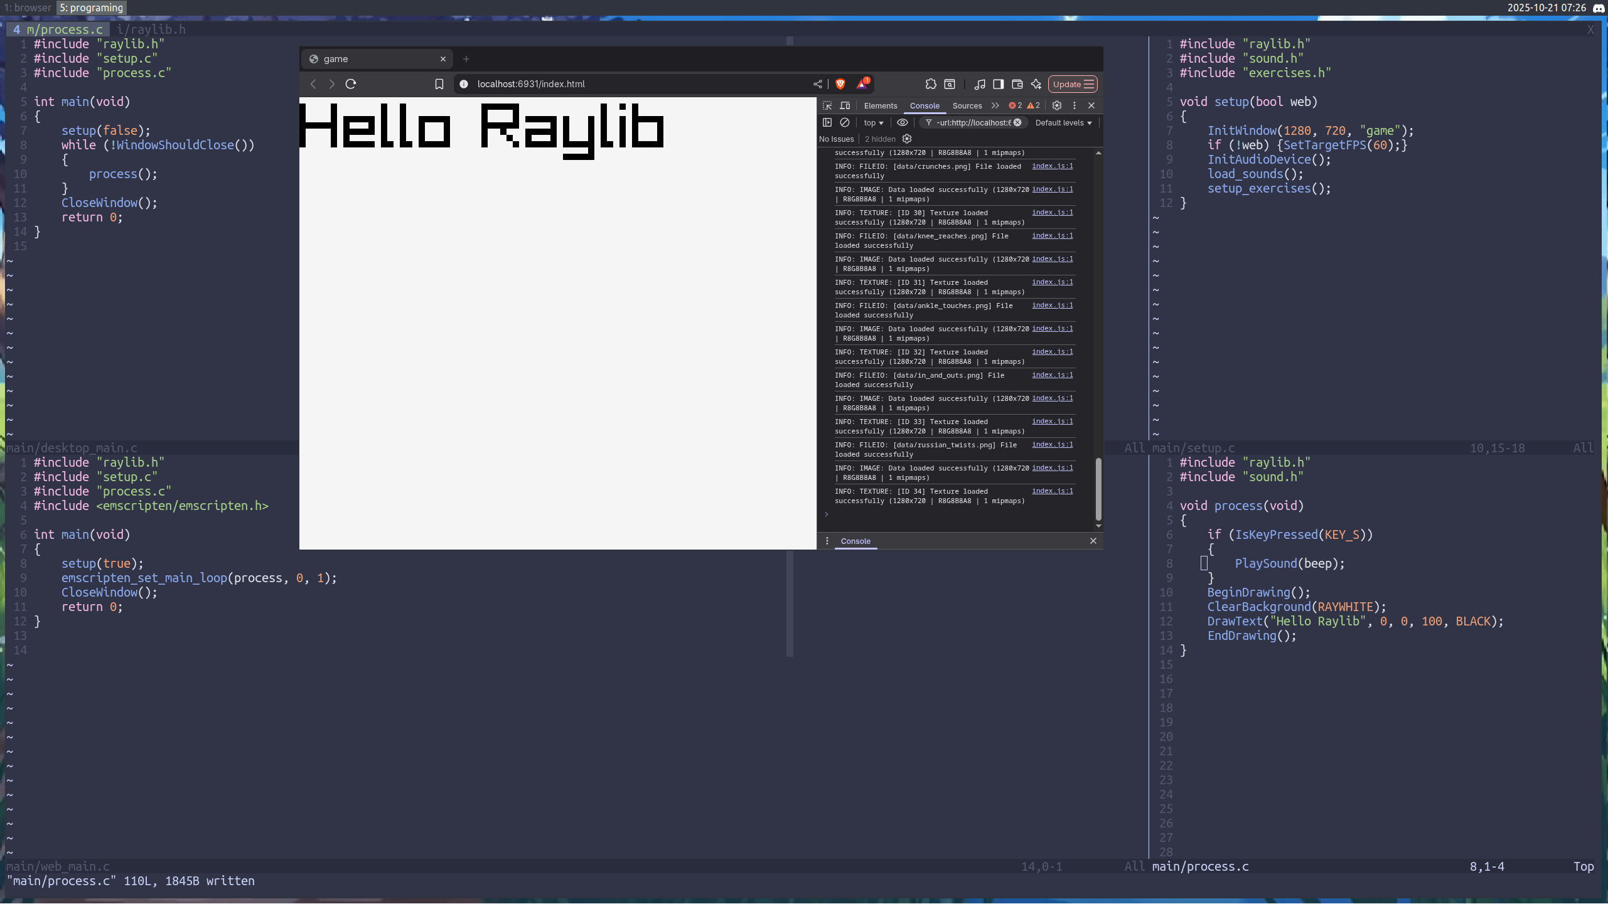Image resolution: width=1608 pixels, height=904 pixels.
Task: Open the extensions puzzle icon
Action: click(x=931, y=84)
